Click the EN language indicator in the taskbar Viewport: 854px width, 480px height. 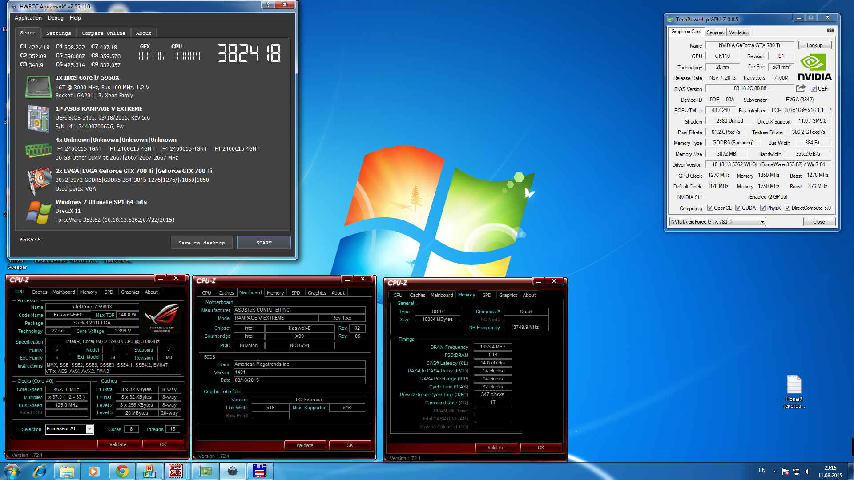coord(762,470)
